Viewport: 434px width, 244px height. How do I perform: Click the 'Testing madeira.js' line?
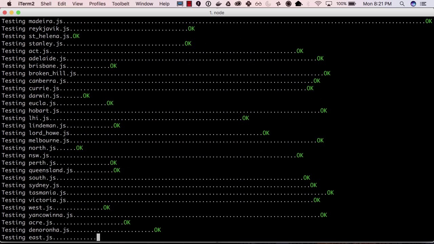[217, 21]
